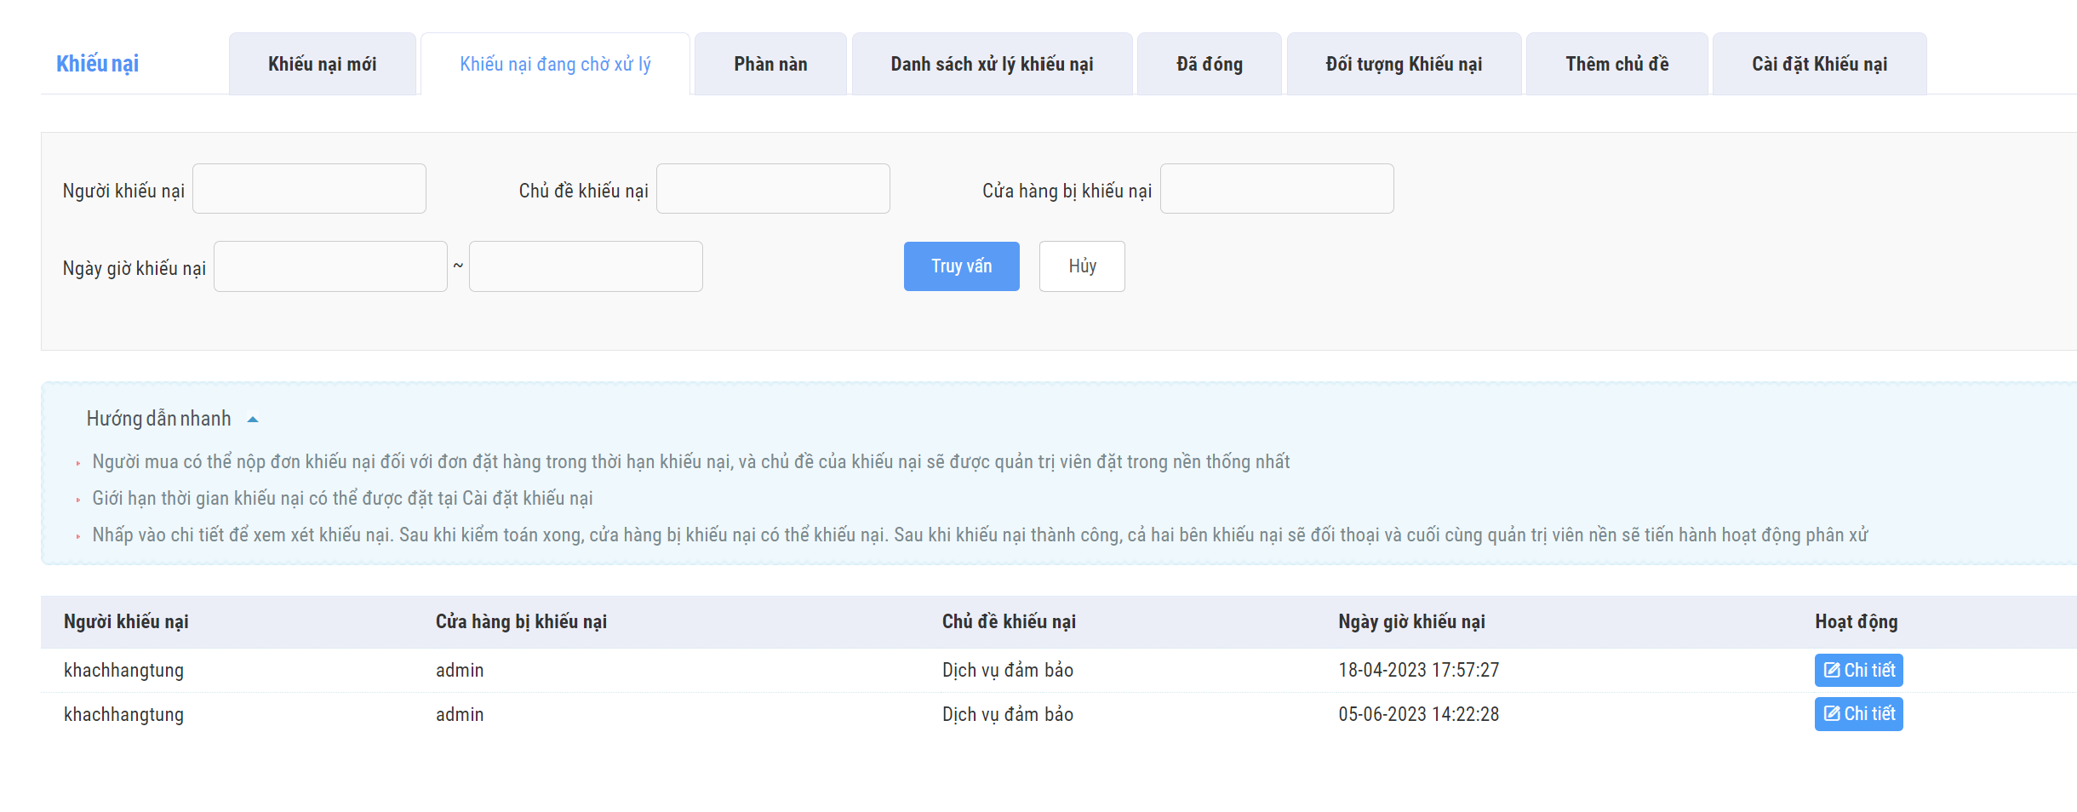Select the Thêm chủ đề tab
The image size is (2077, 812).
pos(1616,65)
